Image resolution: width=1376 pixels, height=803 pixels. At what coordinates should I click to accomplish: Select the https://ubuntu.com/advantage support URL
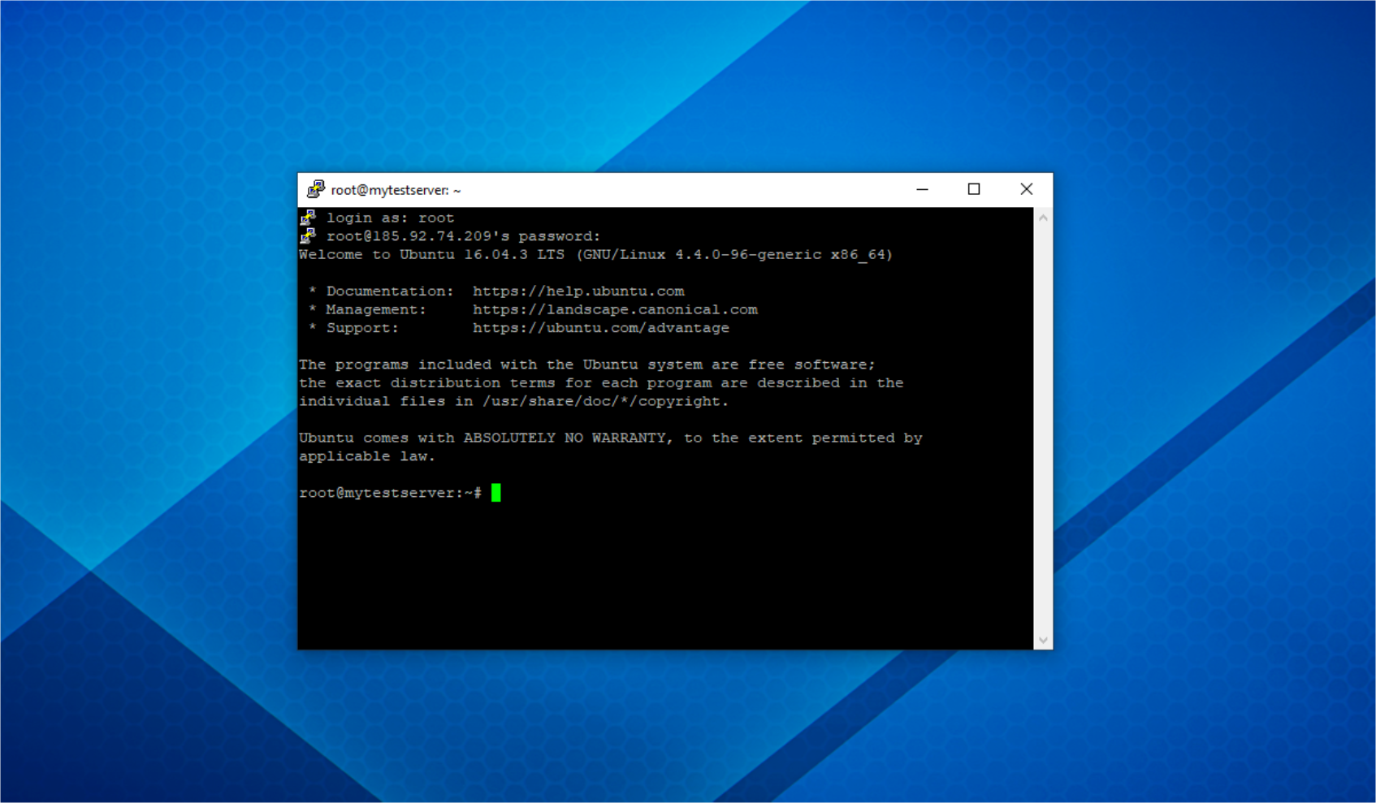point(600,328)
